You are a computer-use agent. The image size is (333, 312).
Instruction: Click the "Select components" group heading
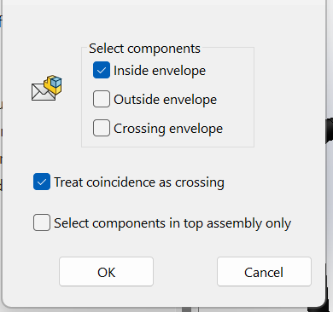(x=144, y=49)
